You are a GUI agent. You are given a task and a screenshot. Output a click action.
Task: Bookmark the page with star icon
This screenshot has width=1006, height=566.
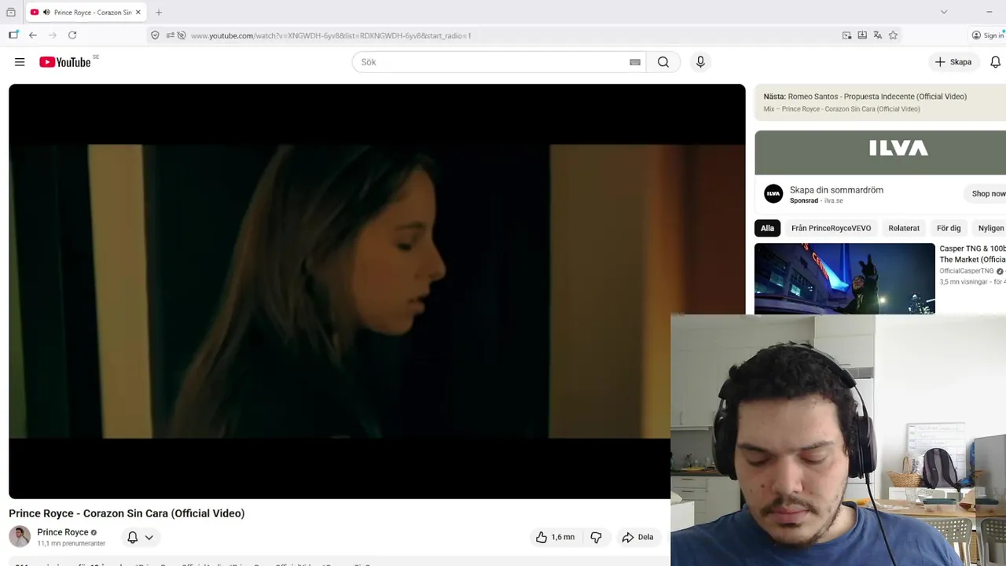point(893,35)
